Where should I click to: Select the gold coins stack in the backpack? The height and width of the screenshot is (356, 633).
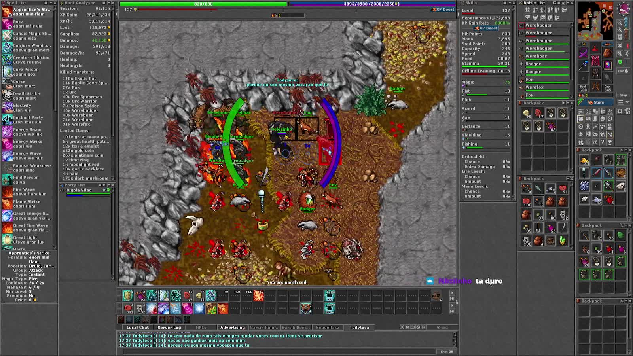(584, 161)
